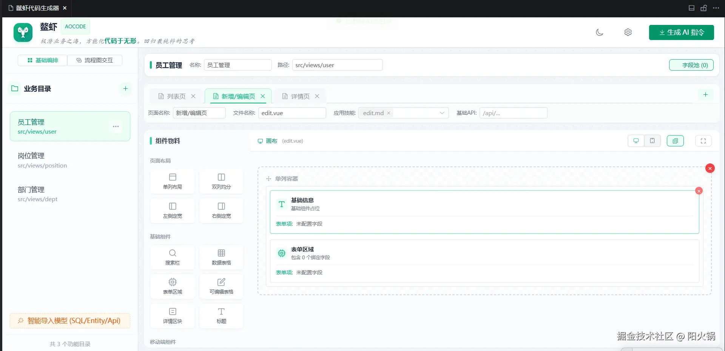The image size is (725, 351).
Task: Edit the 名称 input field
Action: coord(238,65)
